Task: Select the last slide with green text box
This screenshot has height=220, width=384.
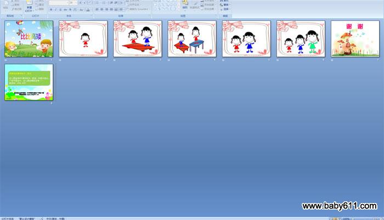Action: 29,82
